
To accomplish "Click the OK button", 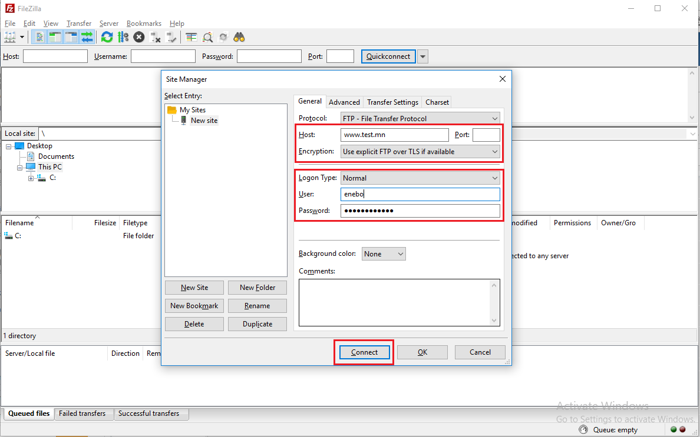I will point(422,352).
